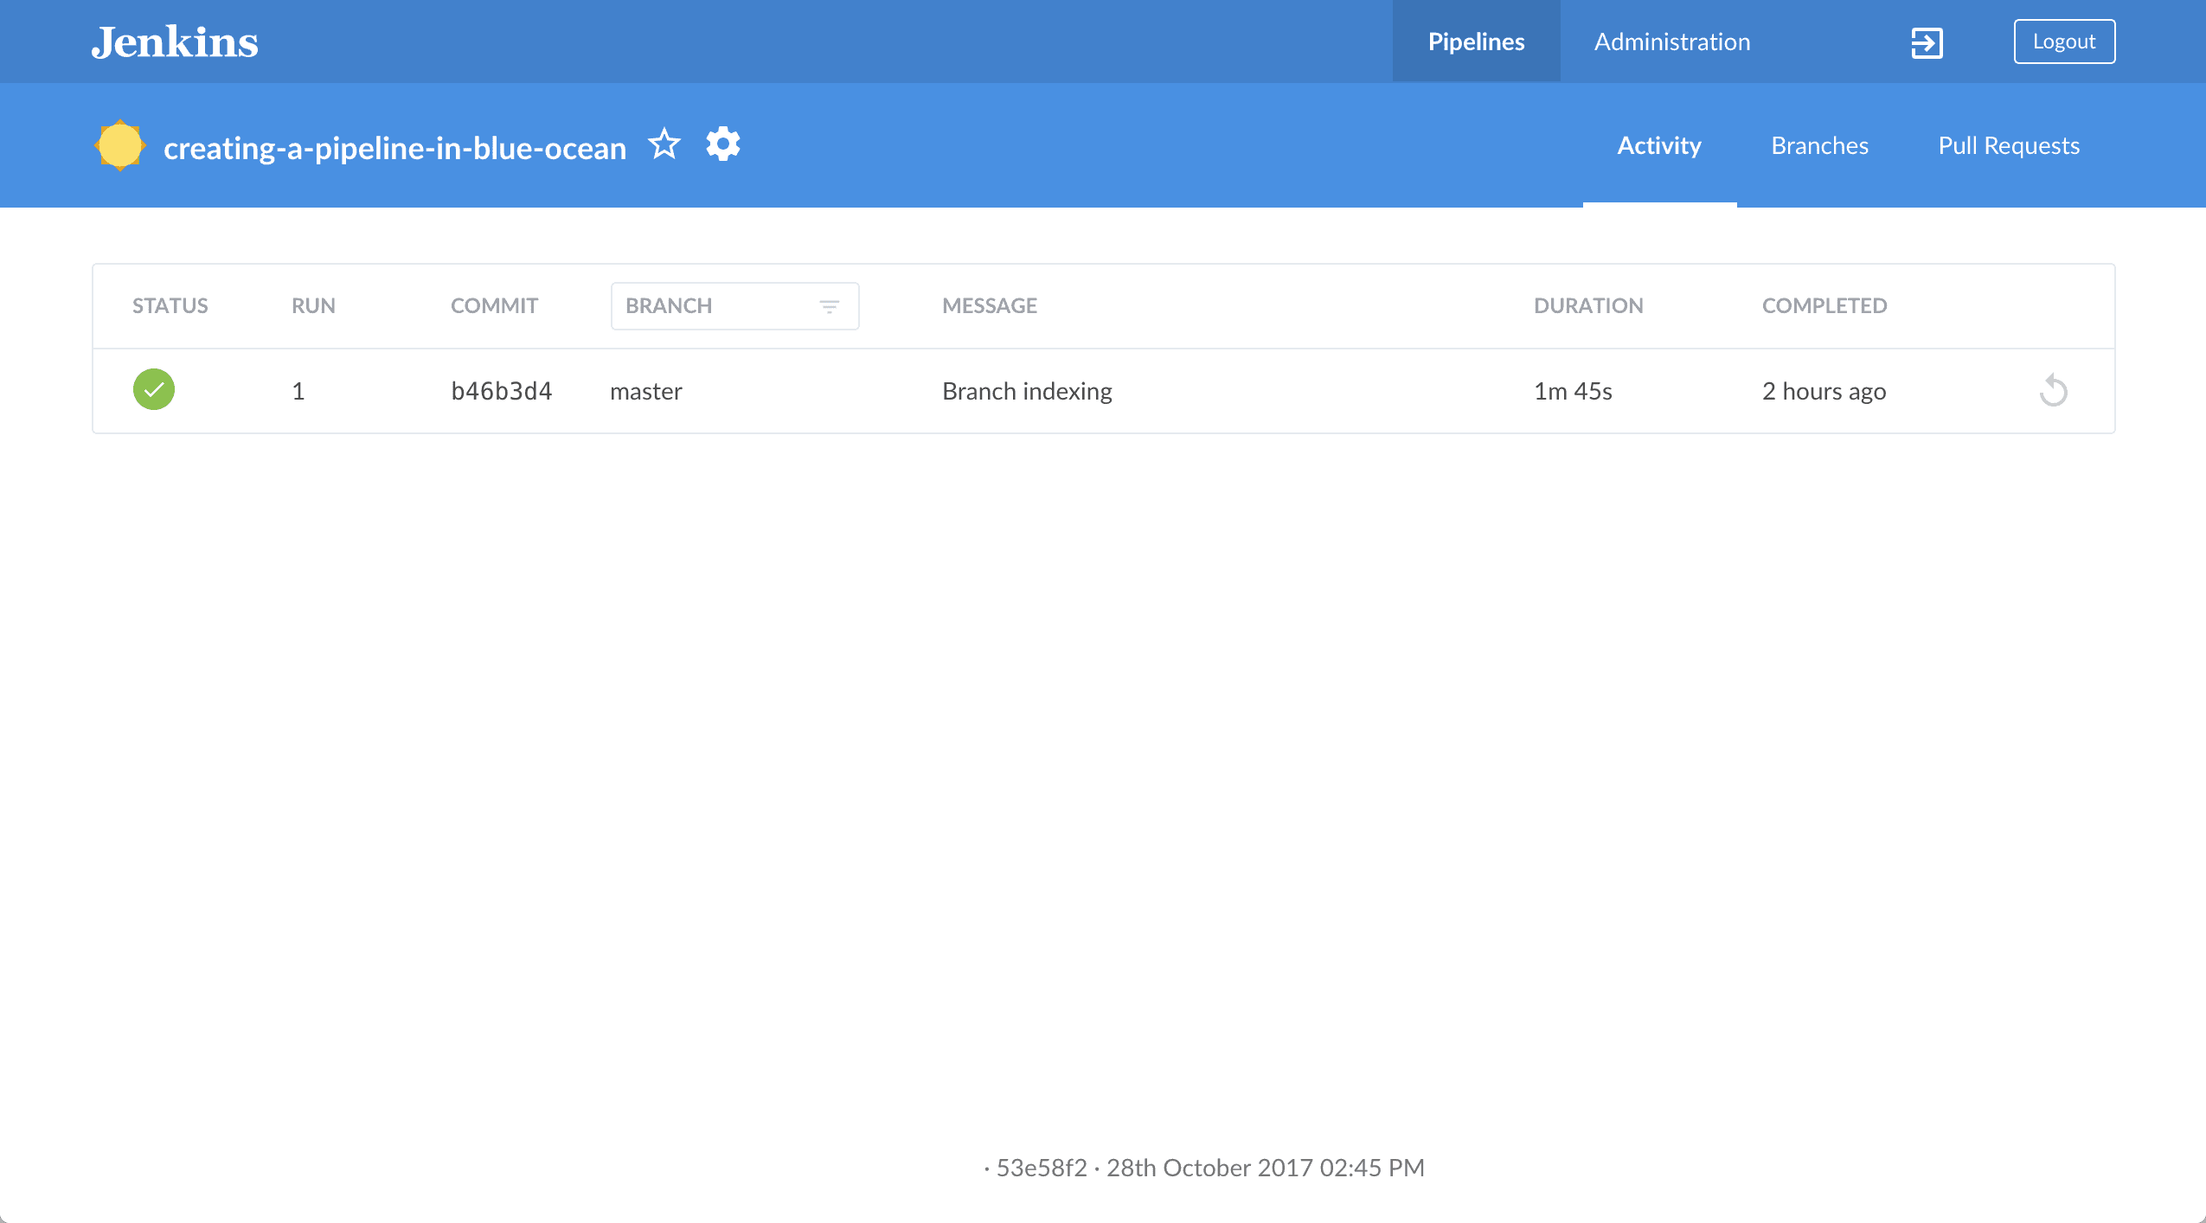Click the Jenkins logo
Screen dimensions: 2206x1223
pyautogui.click(x=175, y=41)
